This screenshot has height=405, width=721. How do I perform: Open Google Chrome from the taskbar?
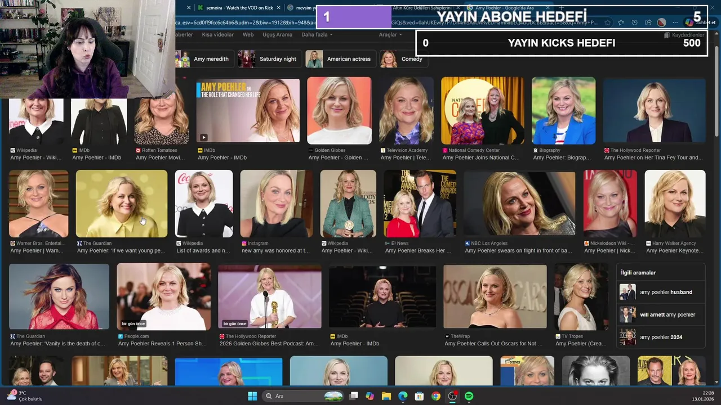coord(435,396)
